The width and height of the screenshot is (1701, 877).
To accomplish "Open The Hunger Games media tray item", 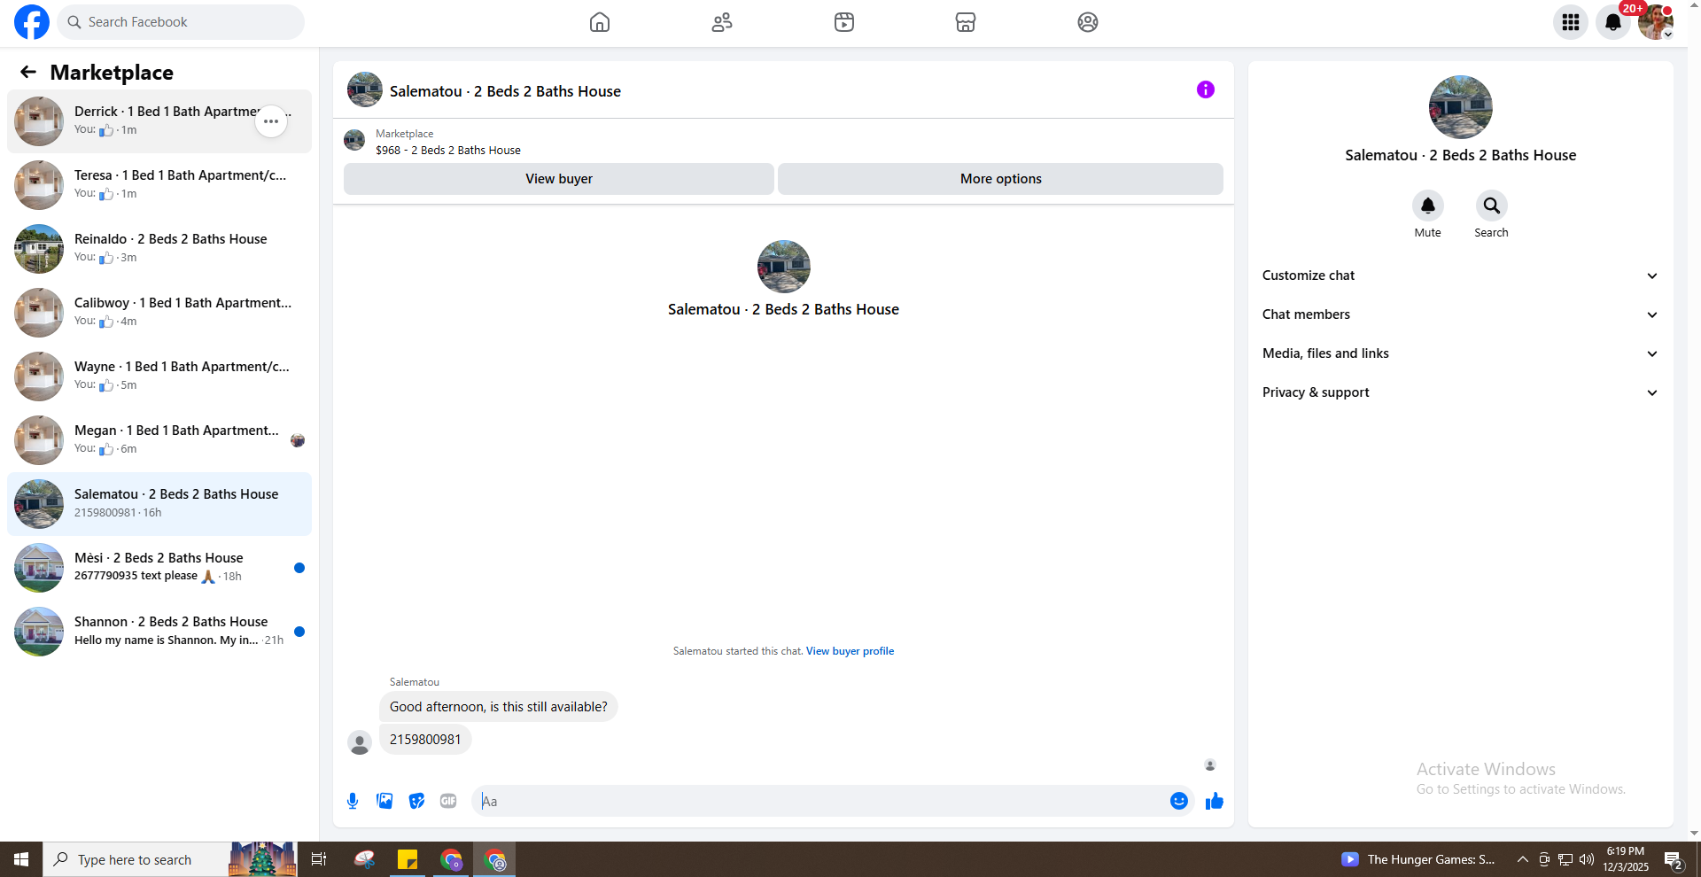I will (1418, 859).
